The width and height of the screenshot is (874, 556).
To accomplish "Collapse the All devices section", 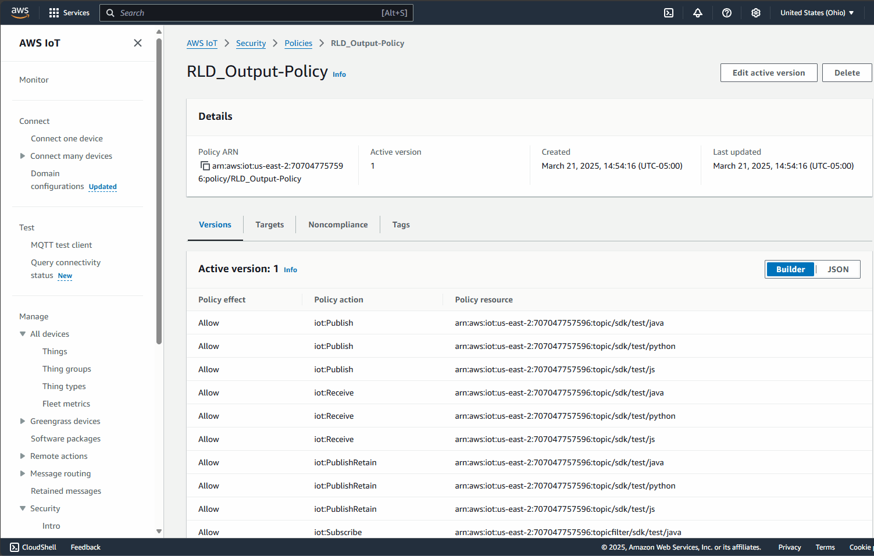I will 23,334.
